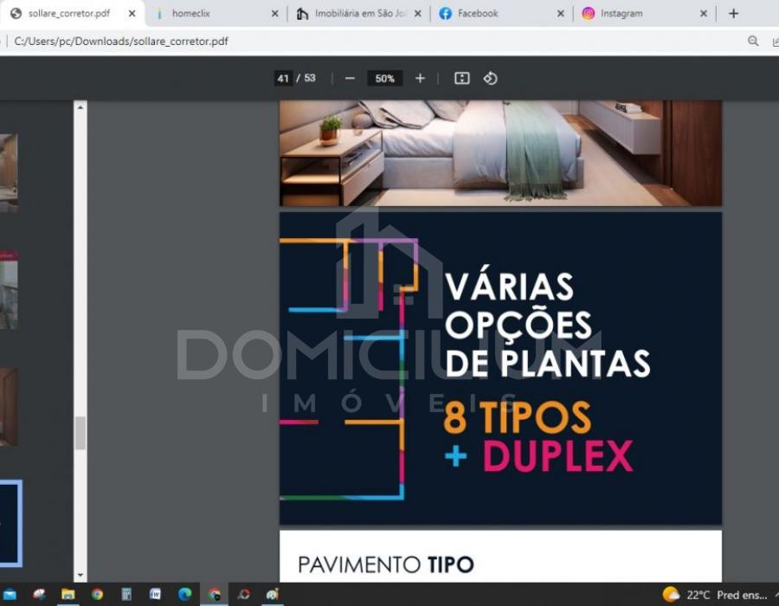
Task: Rotate the PDF counterclockwise
Action: click(x=490, y=78)
